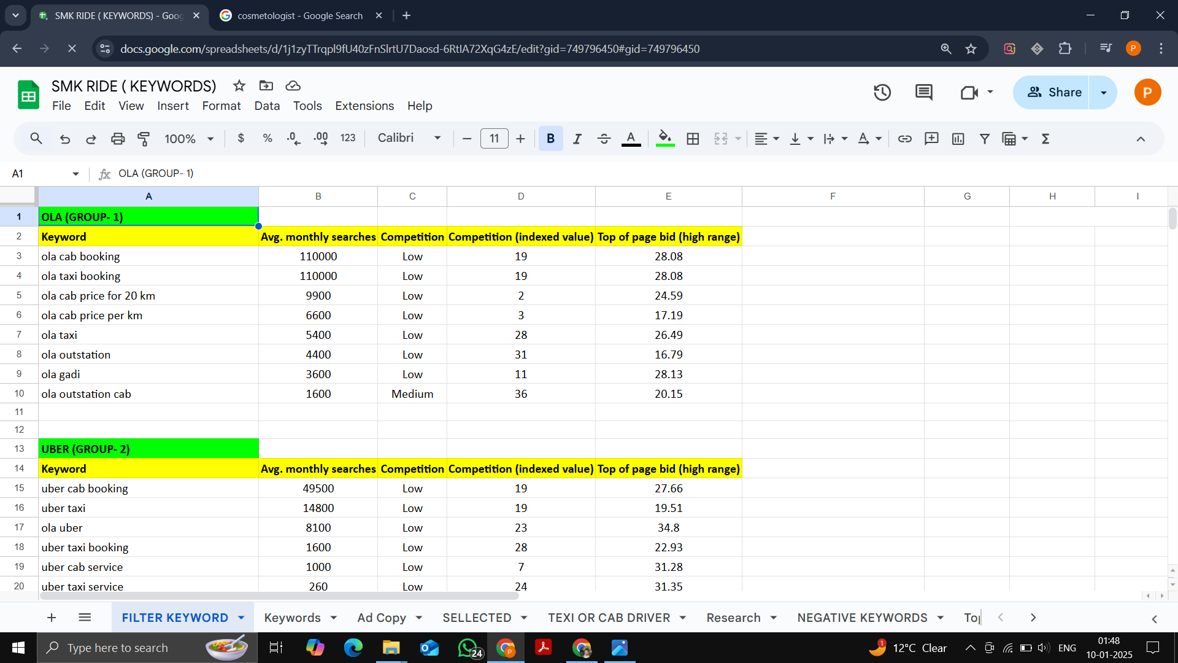Start a Meet call

(x=969, y=93)
